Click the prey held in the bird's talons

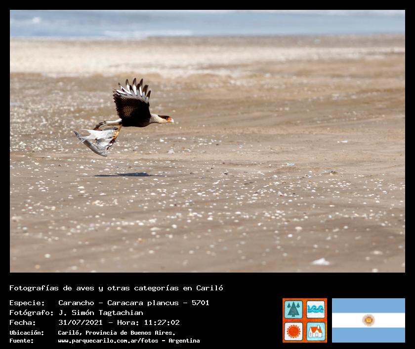(x=96, y=140)
